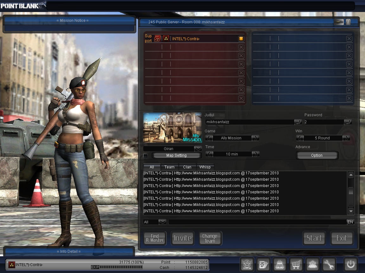Open the inventory backpack icon

pyautogui.click(x=279, y=264)
